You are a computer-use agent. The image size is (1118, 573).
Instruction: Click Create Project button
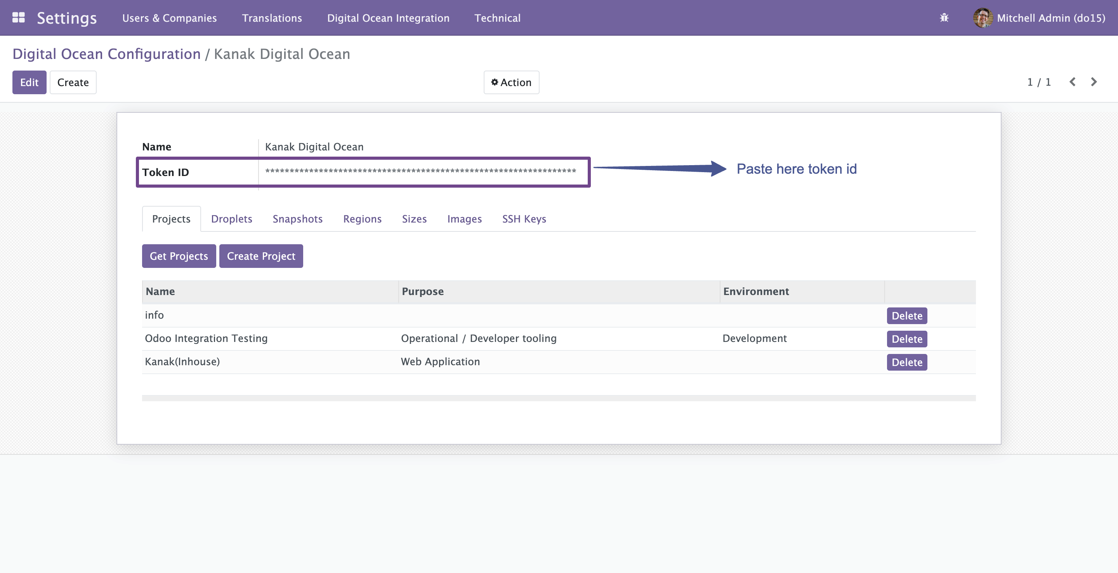[x=261, y=256]
